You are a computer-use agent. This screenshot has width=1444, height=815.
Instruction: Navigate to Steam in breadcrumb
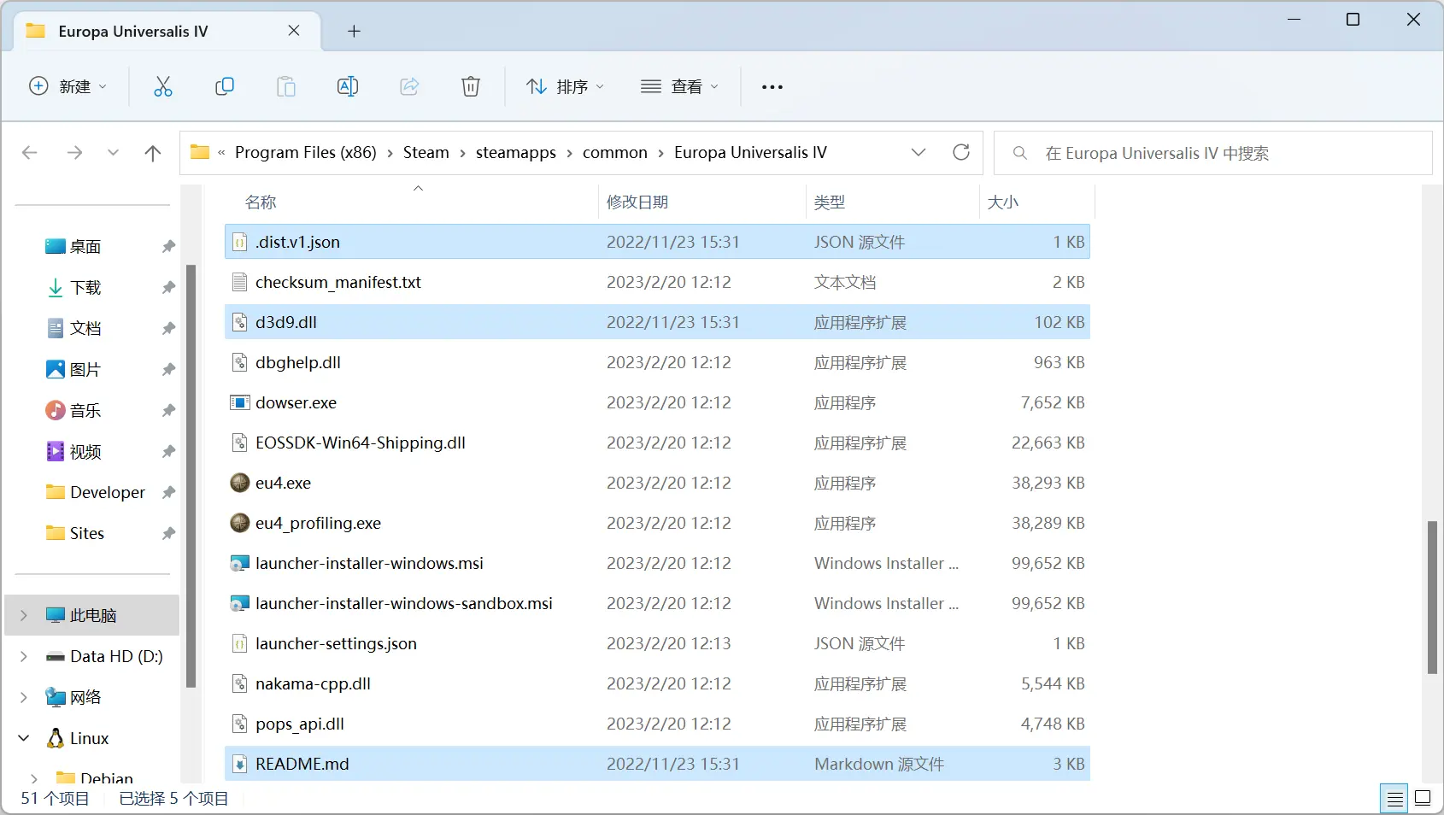pos(426,152)
